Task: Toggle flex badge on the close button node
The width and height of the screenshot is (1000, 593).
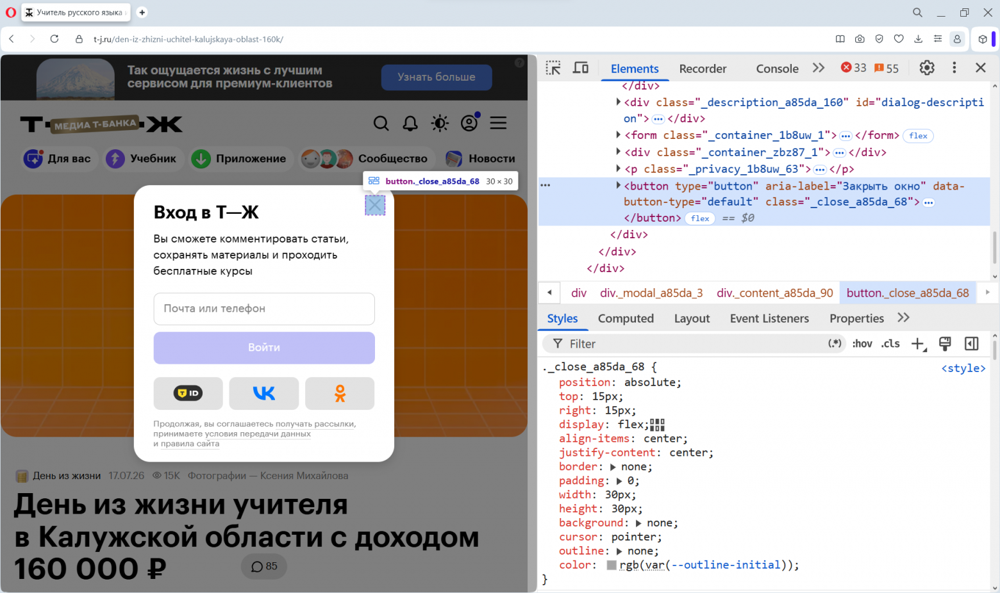Action: click(700, 218)
